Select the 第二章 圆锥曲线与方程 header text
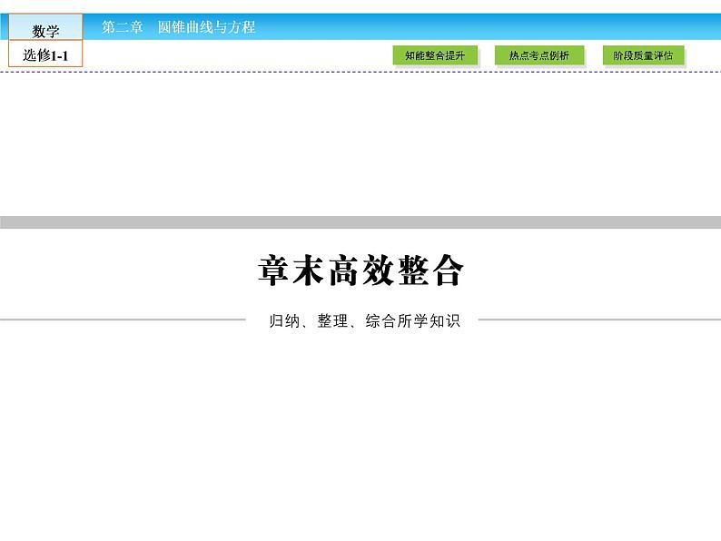This screenshot has height=541, width=721. click(x=178, y=27)
